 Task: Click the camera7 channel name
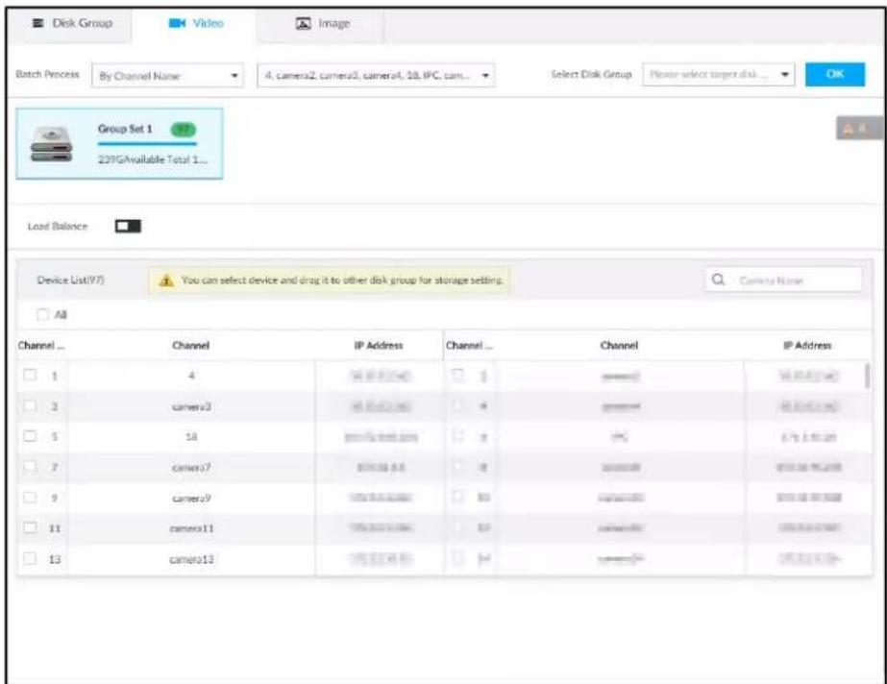(191, 468)
